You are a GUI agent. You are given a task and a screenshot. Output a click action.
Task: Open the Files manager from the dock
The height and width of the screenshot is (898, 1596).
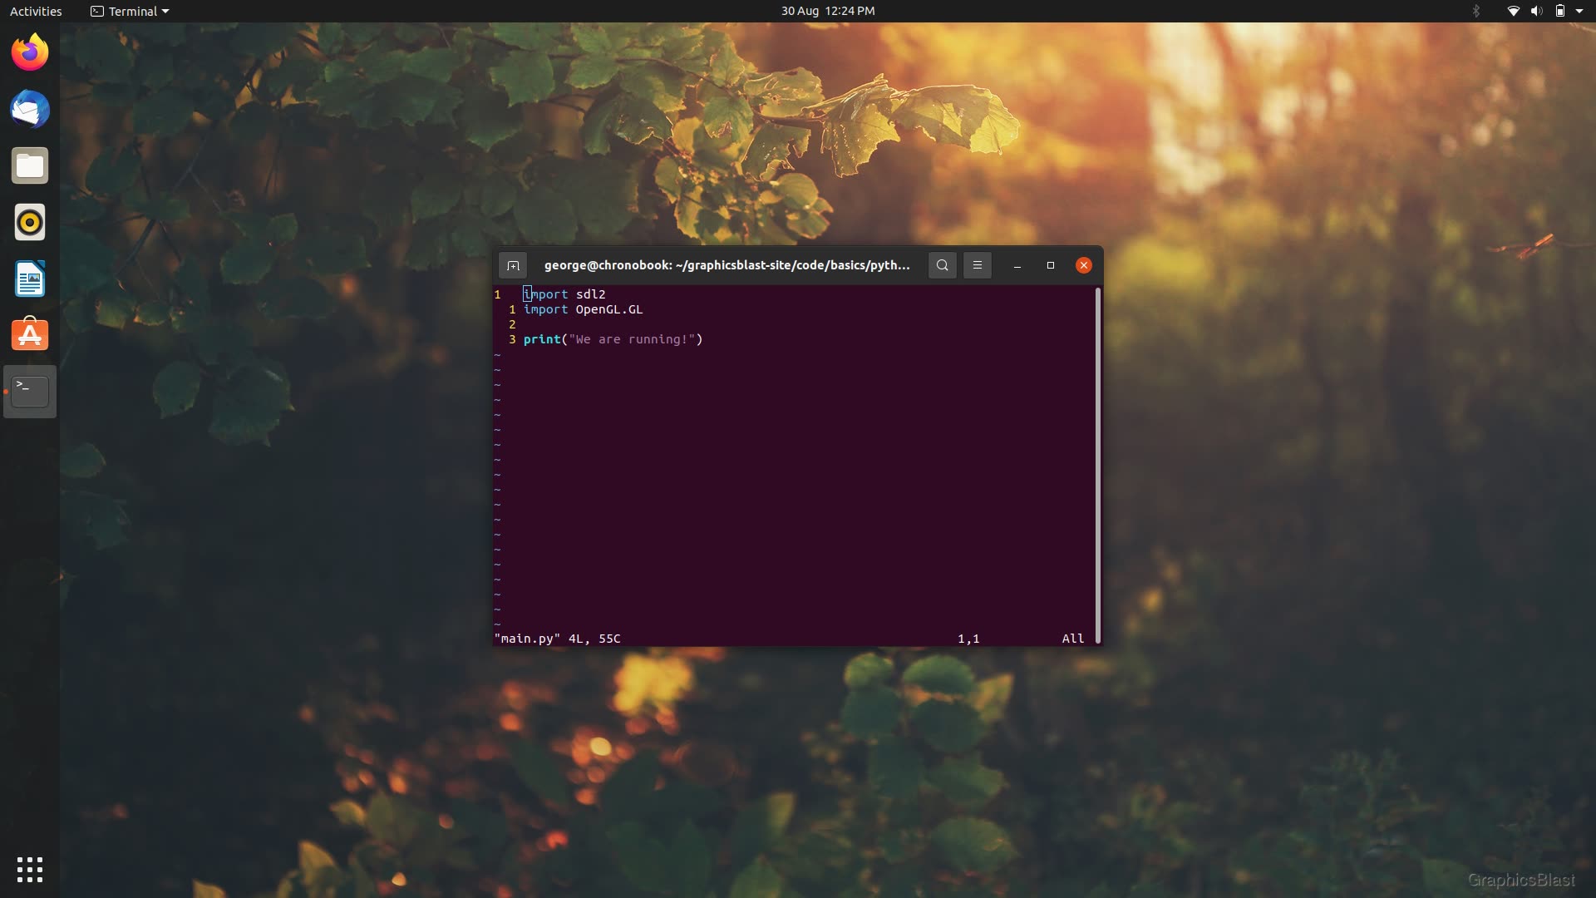pos(30,165)
